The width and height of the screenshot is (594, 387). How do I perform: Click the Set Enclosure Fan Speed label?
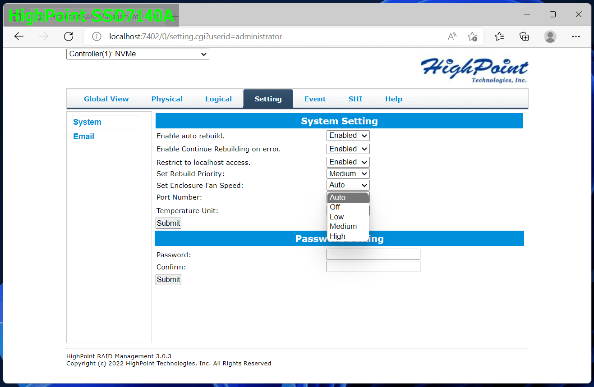tap(200, 186)
